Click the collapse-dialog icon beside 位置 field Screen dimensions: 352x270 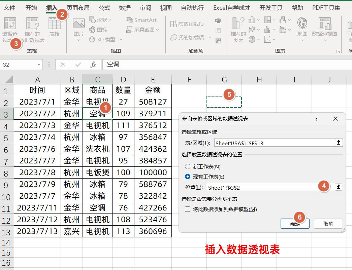pyautogui.click(x=339, y=187)
